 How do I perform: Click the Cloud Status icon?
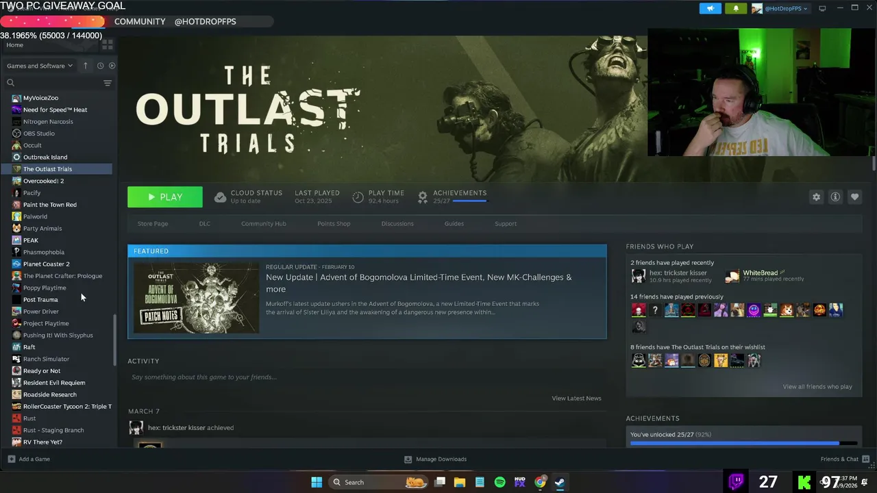tap(220, 197)
